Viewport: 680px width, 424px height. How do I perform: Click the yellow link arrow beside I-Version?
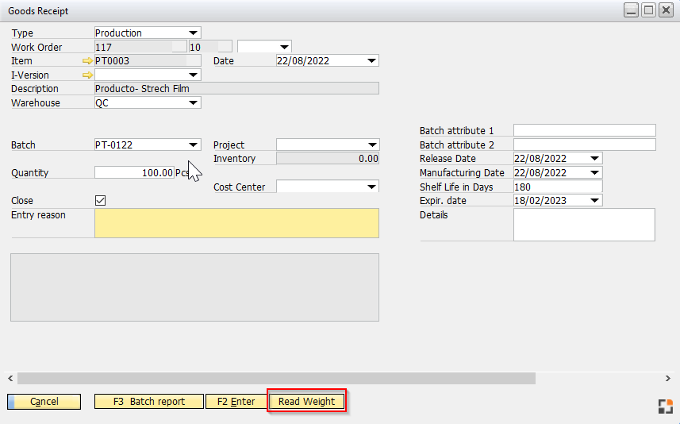tap(87, 75)
